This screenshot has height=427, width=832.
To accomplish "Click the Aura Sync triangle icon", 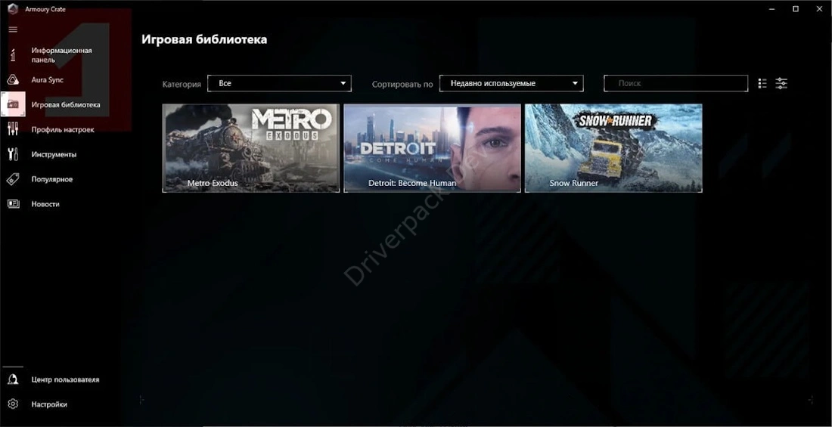I will pos(13,80).
